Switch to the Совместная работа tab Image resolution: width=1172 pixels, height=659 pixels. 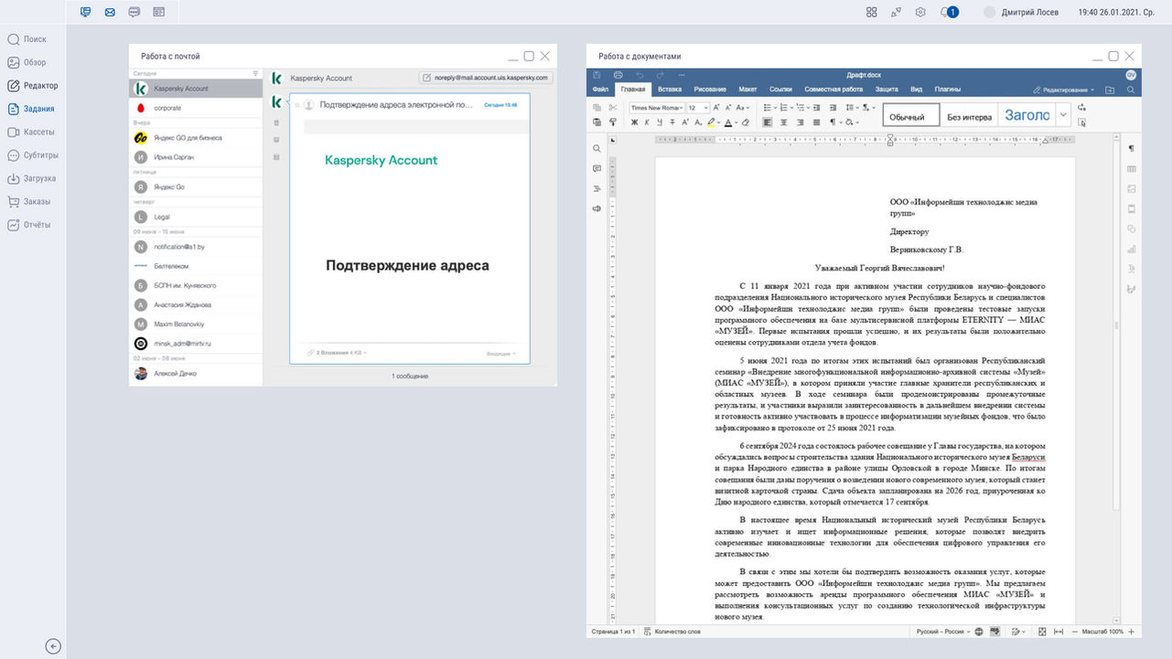pyautogui.click(x=833, y=90)
